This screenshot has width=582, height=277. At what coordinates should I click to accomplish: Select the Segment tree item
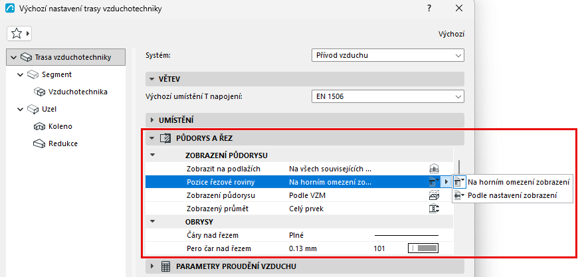click(56, 74)
